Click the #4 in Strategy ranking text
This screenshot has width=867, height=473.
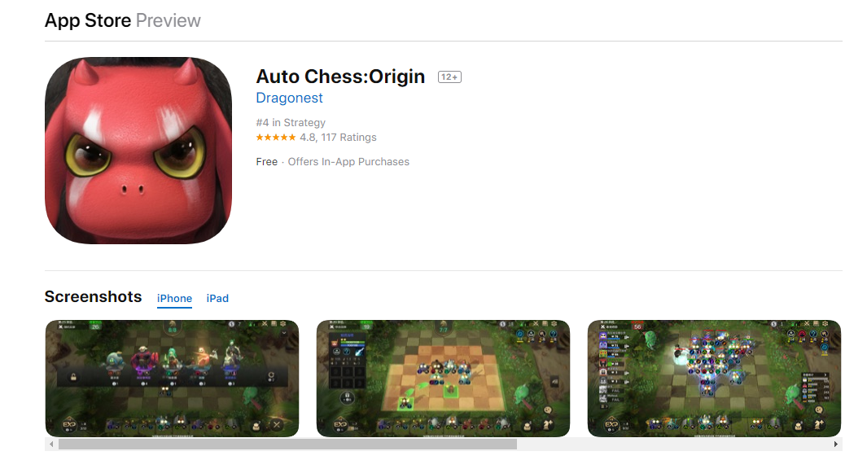pos(291,122)
